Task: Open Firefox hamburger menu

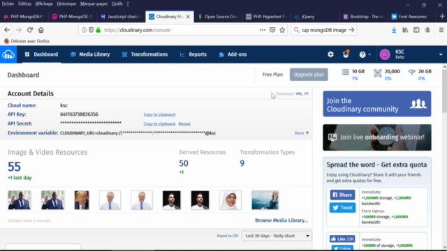Action: (441, 30)
